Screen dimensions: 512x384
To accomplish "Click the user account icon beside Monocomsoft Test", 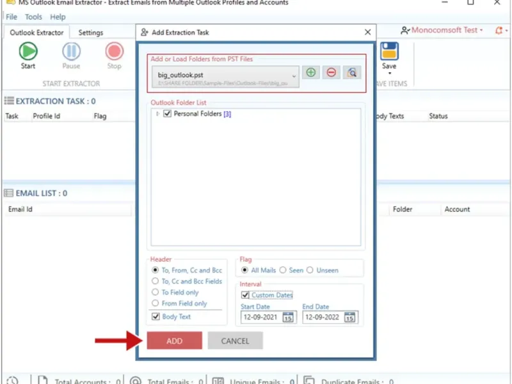I will 405,30.
